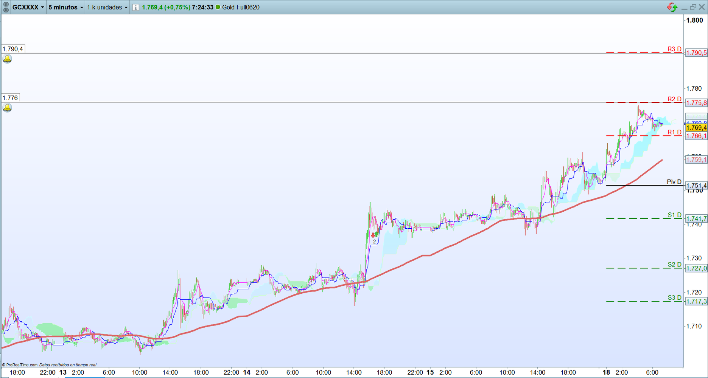Select the Piv D pivot label
This screenshot has width=708, height=378.
click(x=674, y=182)
